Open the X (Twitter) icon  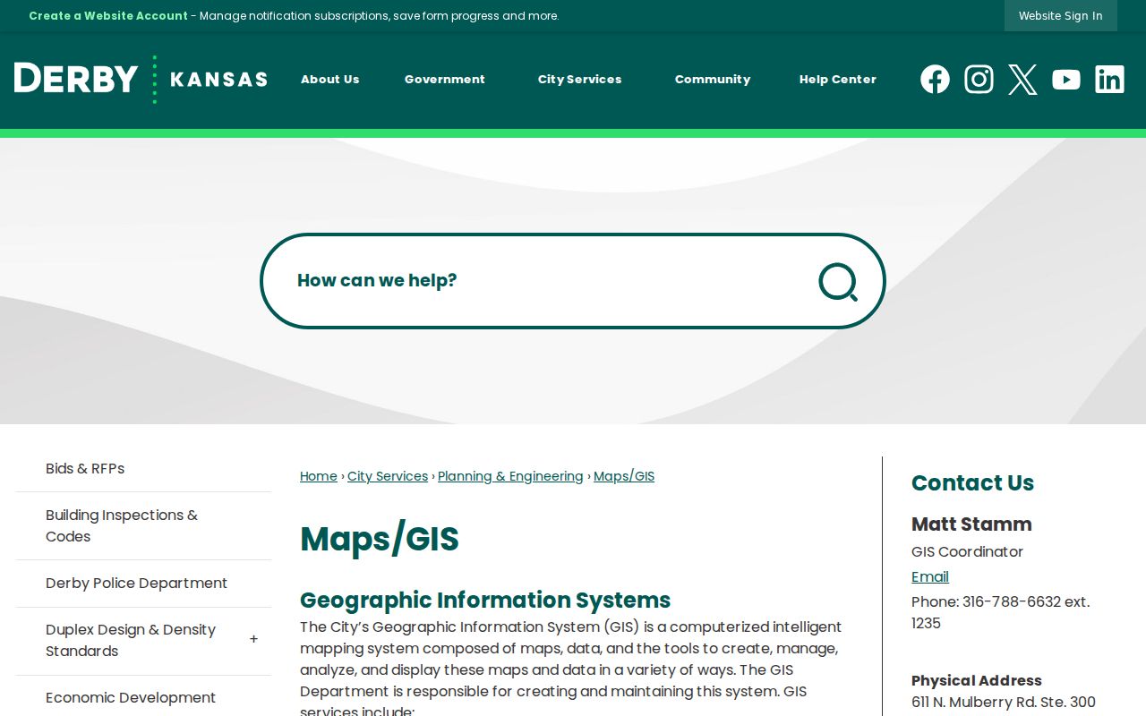click(x=1022, y=80)
